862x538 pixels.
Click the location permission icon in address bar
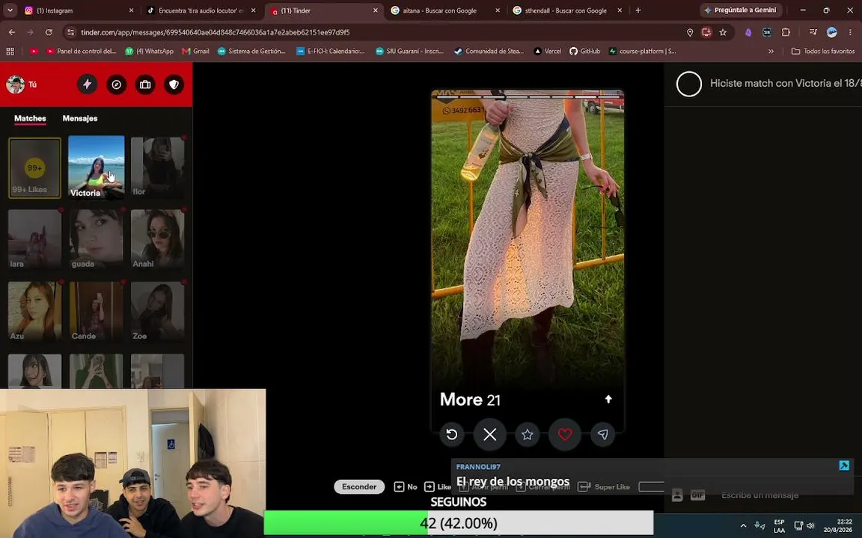[690, 32]
